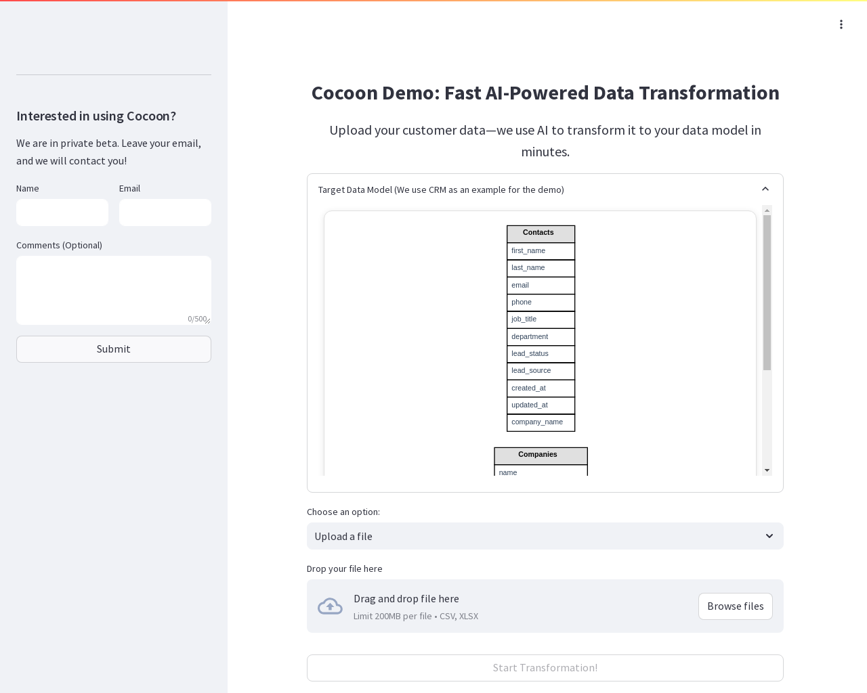
Task: Click the 'Limit 200MB per file' note
Action: point(416,617)
